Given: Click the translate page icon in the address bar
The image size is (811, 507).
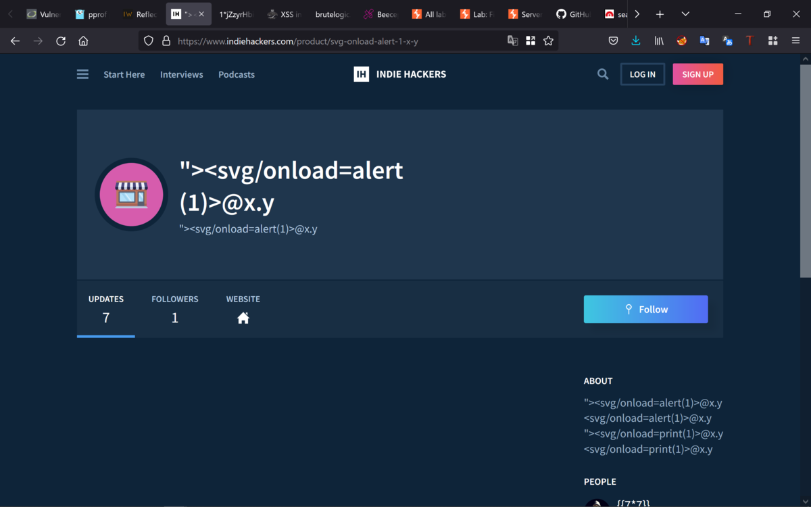Looking at the screenshot, I should (512, 41).
